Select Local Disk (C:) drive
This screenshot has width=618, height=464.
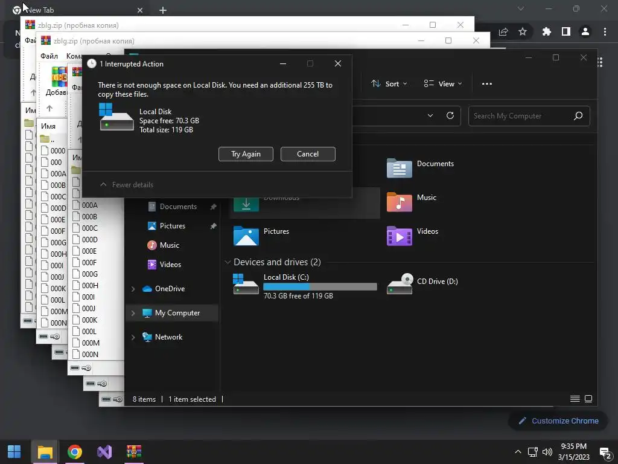click(x=304, y=286)
